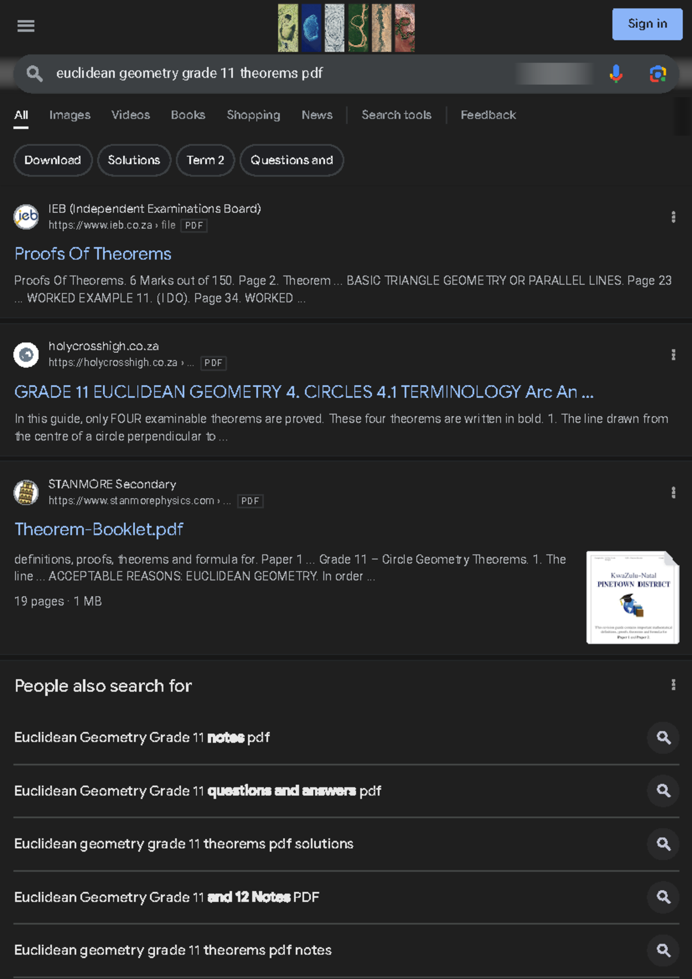Open the Theorem-Booklet.pdf result

click(x=99, y=529)
